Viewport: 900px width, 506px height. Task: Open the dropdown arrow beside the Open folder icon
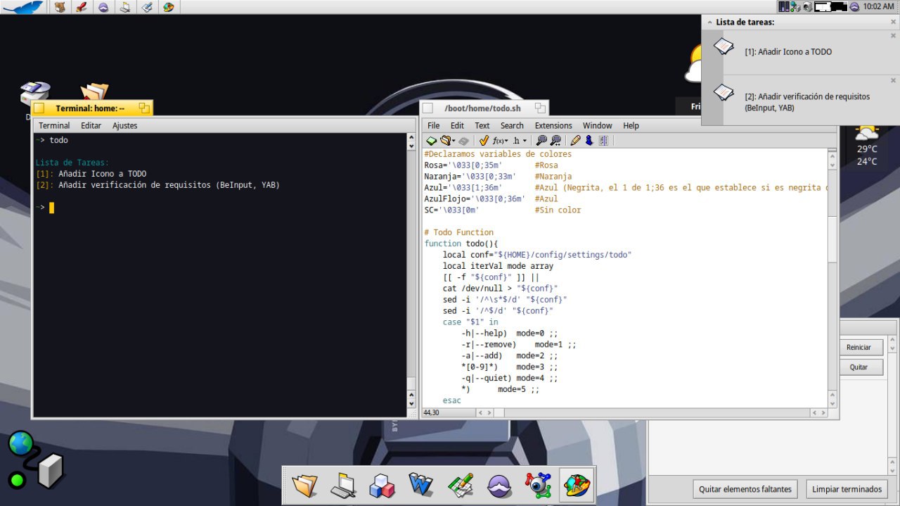point(454,141)
